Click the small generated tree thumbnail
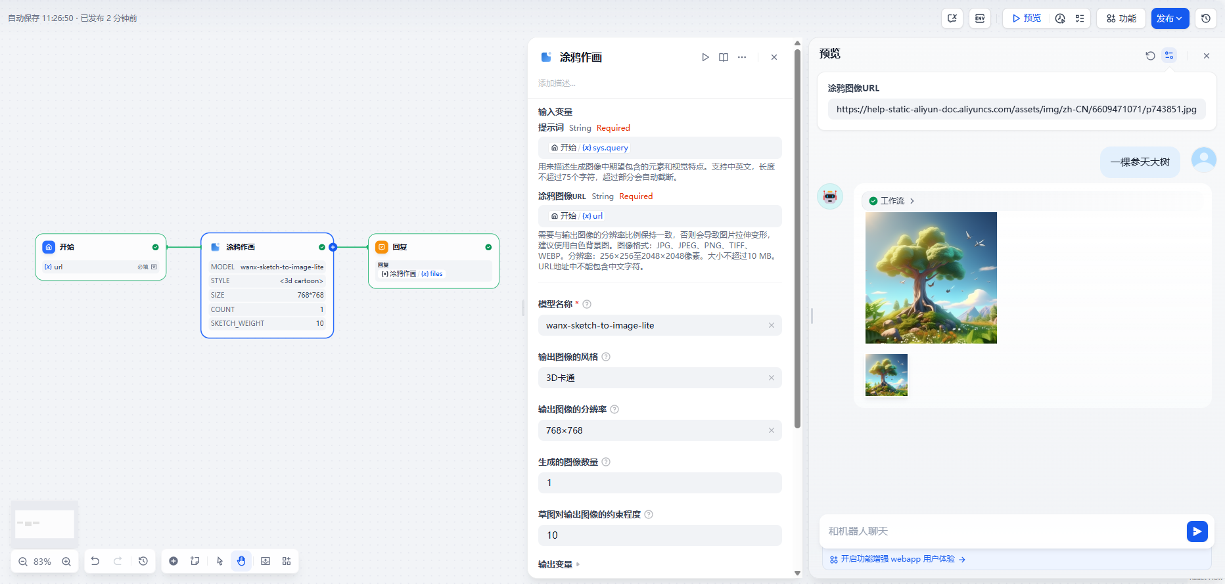This screenshot has width=1225, height=584. [886, 375]
